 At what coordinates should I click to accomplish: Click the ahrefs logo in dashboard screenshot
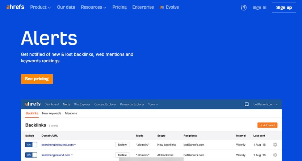point(33,104)
